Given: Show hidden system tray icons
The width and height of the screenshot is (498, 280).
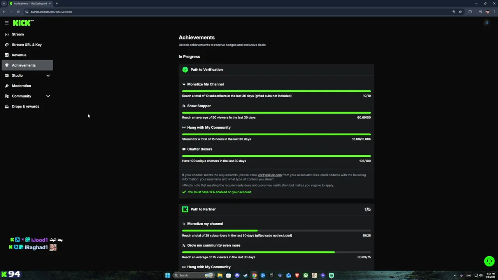Looking at the screenshot, I should pyautogui.click(x=455, y=275).
